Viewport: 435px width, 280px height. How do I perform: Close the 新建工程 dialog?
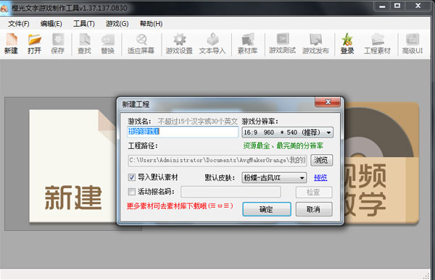(328, 102)
